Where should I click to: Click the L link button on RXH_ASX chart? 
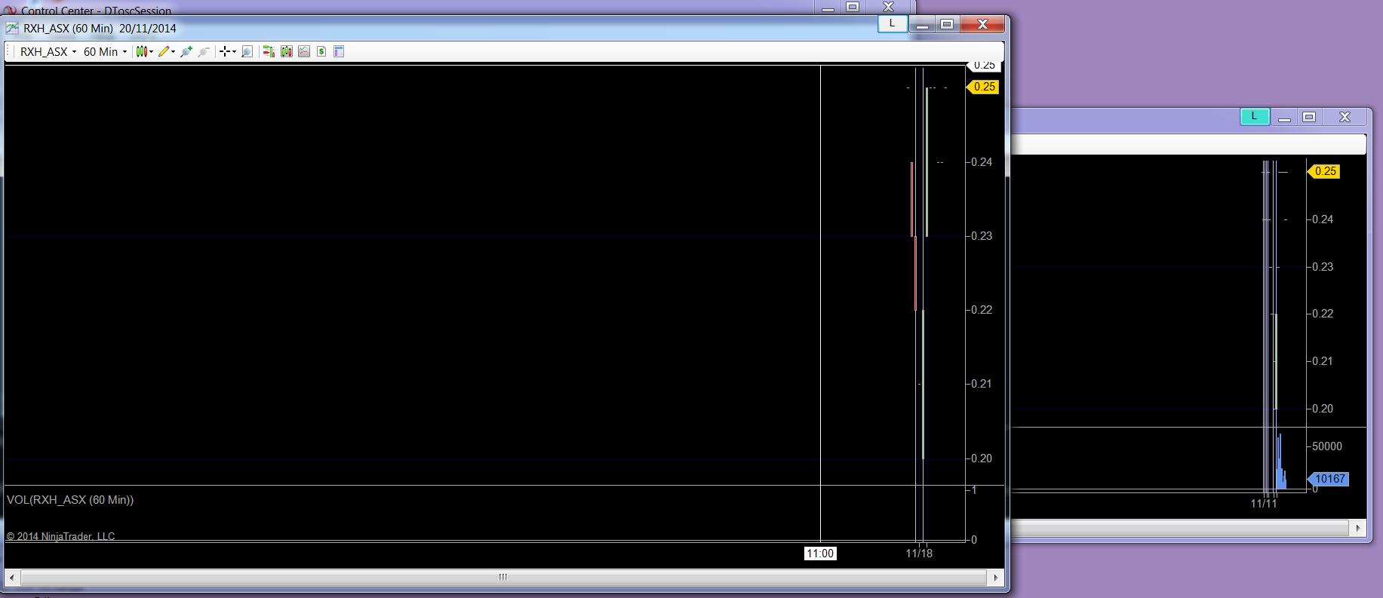point(893,23)
